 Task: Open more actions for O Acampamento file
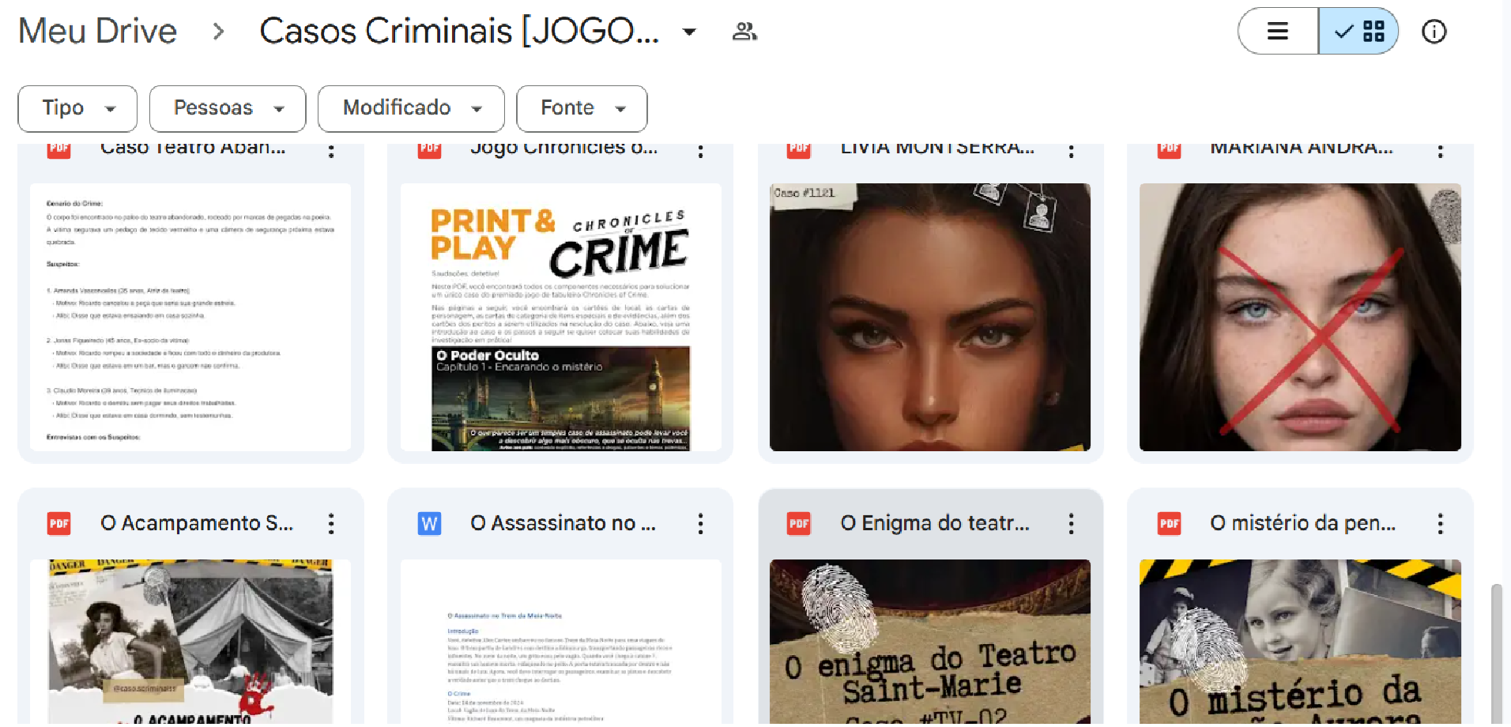click(331, 523)
